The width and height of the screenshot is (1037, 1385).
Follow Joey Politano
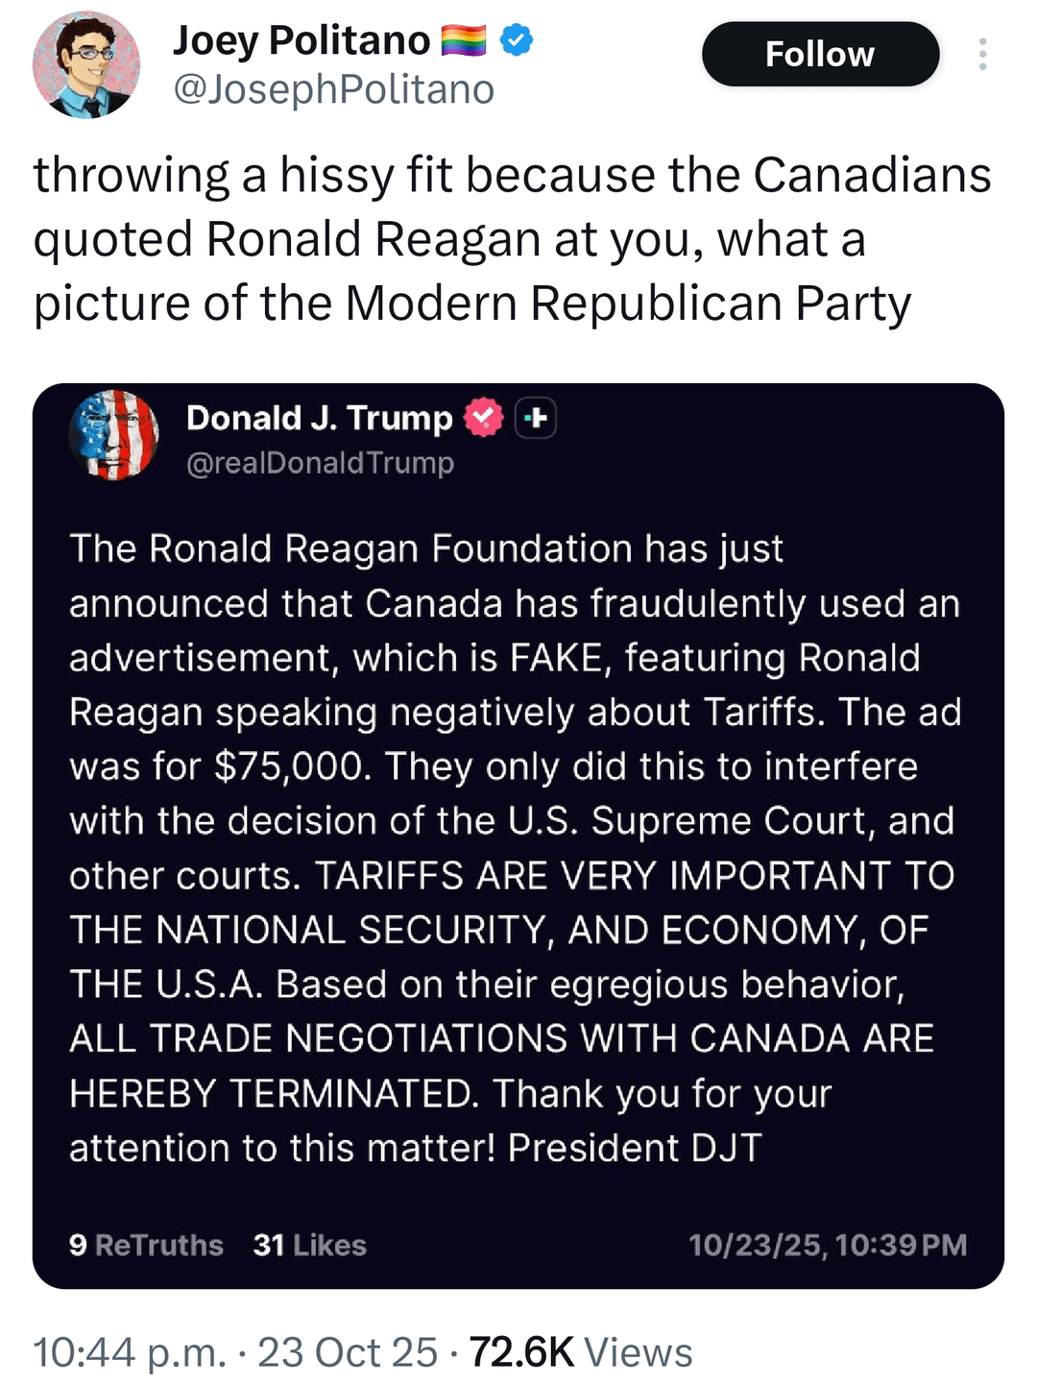tap(820, 54)
